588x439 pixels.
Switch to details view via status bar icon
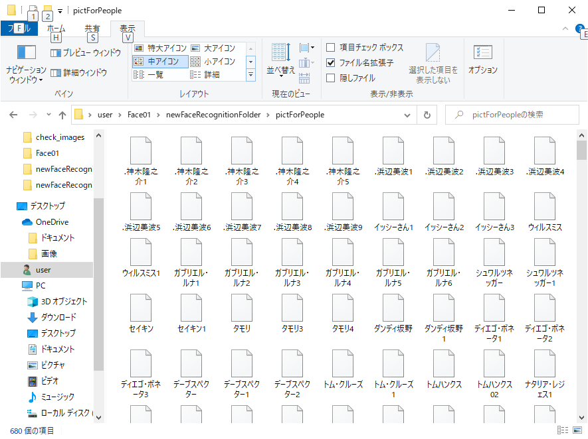563,430
